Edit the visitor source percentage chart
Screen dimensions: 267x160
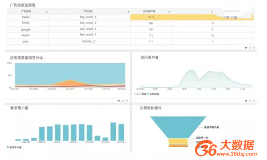pyautogui.click(x=123, y=101)
